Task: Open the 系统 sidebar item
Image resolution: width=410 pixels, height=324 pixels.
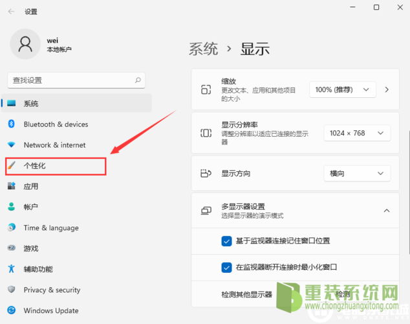Action: [76, 104]
